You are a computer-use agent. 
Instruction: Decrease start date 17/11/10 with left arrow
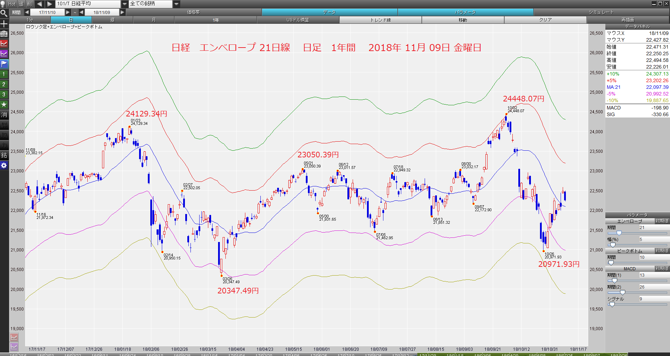27,12
